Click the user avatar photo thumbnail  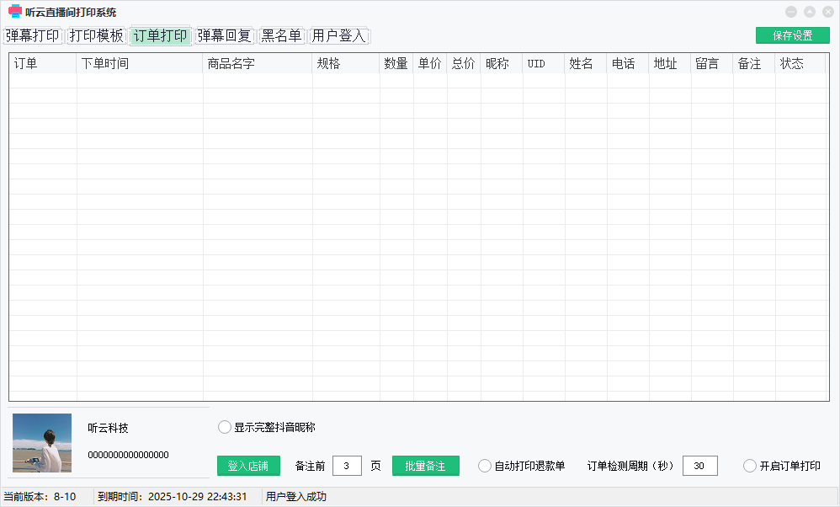(x=42, y=442)
